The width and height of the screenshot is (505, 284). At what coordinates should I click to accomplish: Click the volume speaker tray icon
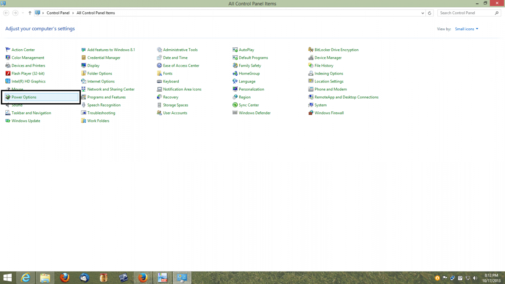[475, 278]
